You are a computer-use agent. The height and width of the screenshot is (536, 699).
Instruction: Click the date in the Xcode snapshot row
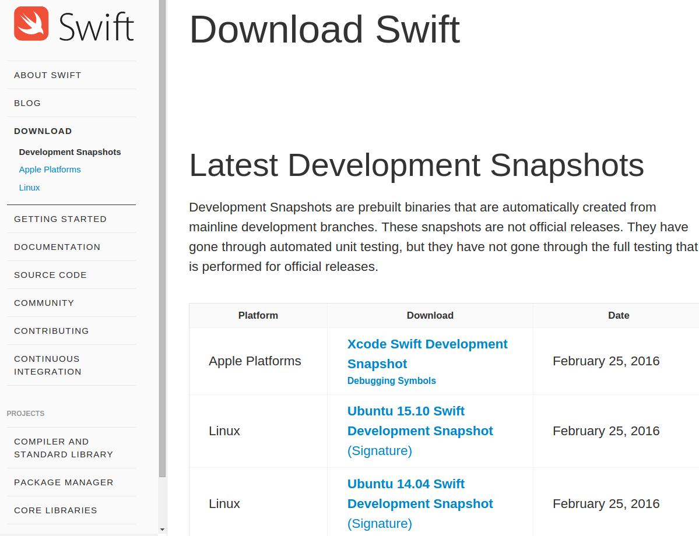606,361
